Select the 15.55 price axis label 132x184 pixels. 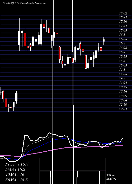click(123, 57)
